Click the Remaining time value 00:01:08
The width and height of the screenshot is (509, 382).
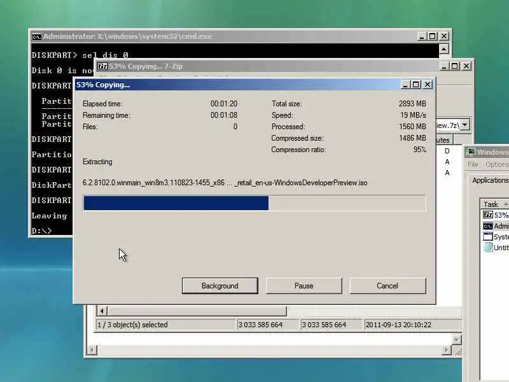click(x=224, y=115)
